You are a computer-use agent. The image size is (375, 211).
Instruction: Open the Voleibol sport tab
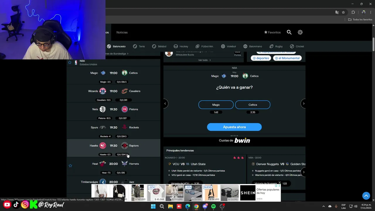[229, 46]
